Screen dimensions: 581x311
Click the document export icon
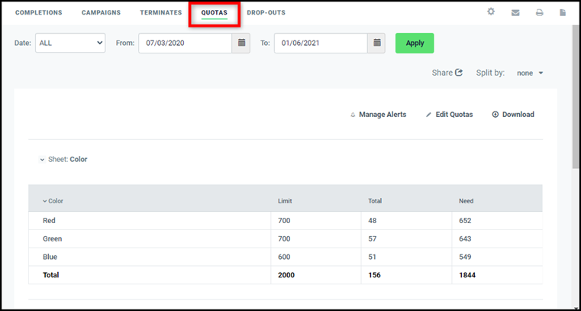(563, 12)
